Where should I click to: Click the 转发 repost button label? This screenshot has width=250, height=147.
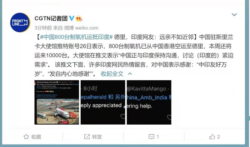click(97, 137)
